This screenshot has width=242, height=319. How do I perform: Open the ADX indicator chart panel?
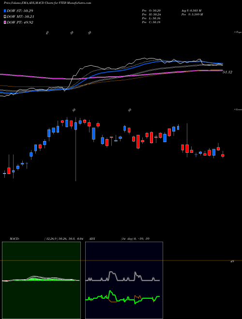[x=124, y=280]
